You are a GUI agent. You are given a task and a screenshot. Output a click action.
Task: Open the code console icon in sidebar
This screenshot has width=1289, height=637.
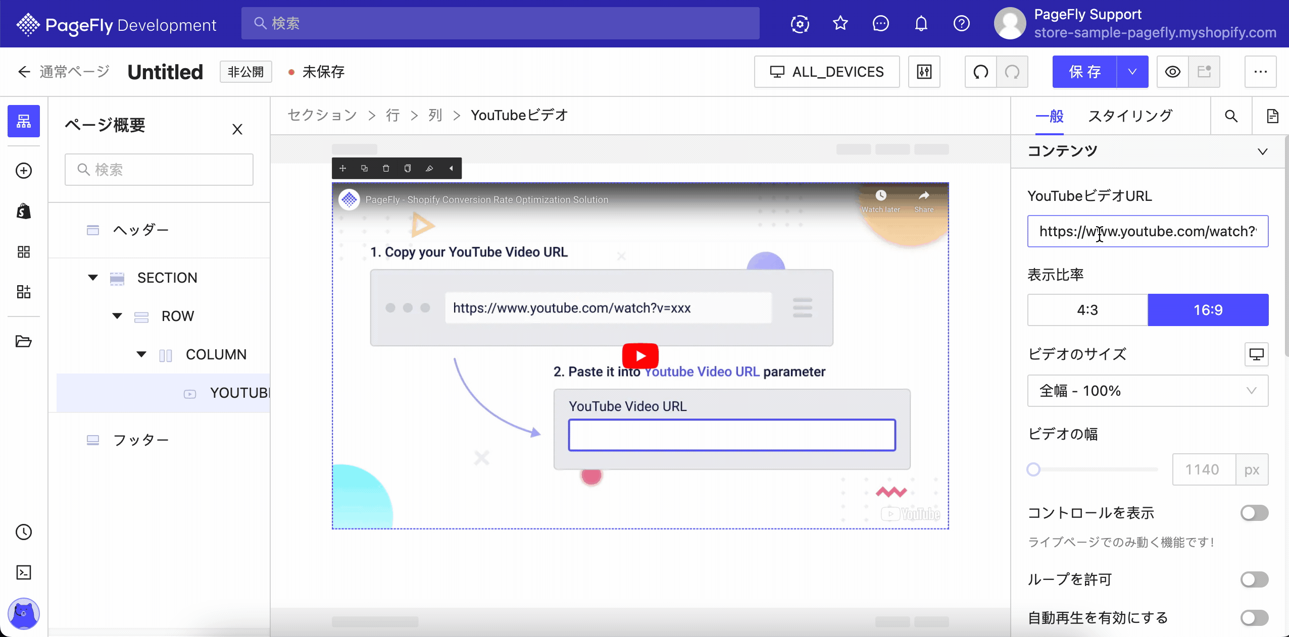pos(24,572)
